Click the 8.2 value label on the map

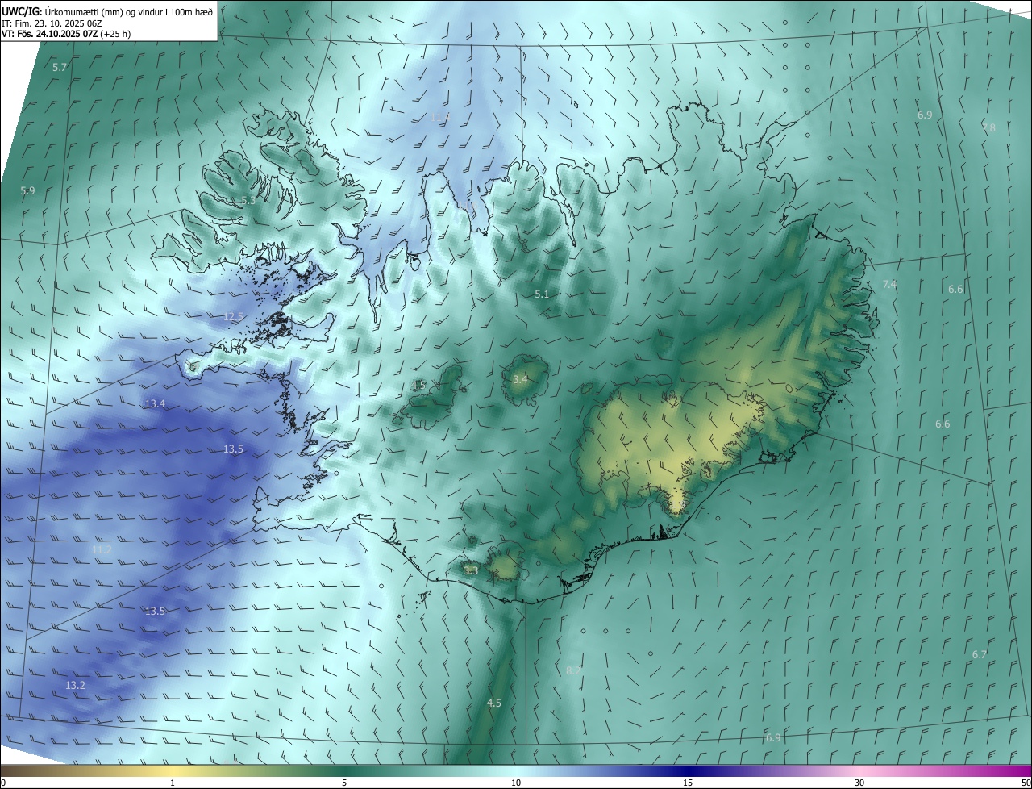click(x=573, y=671)
